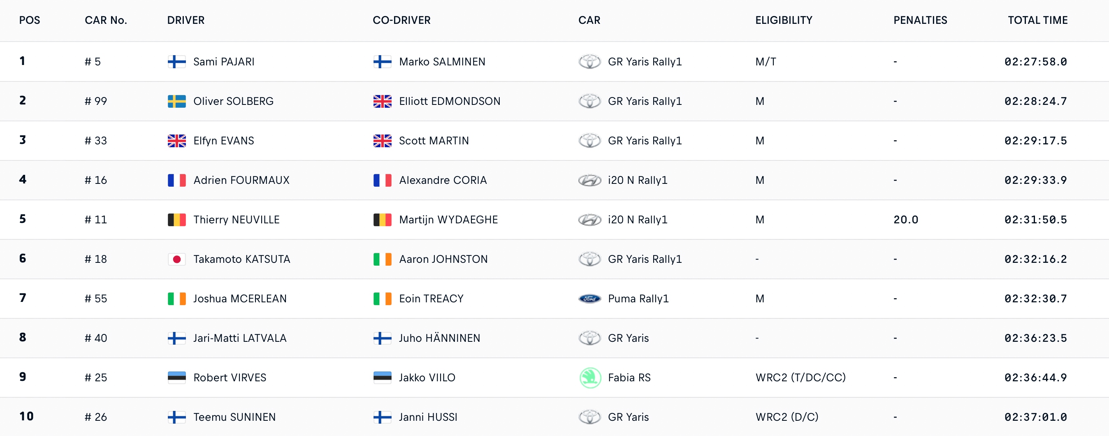Click the Finland flag next to Sami PAJARI
Image resolution: width=1109 pixels, height=436 pixels.
tap(176, 62)
